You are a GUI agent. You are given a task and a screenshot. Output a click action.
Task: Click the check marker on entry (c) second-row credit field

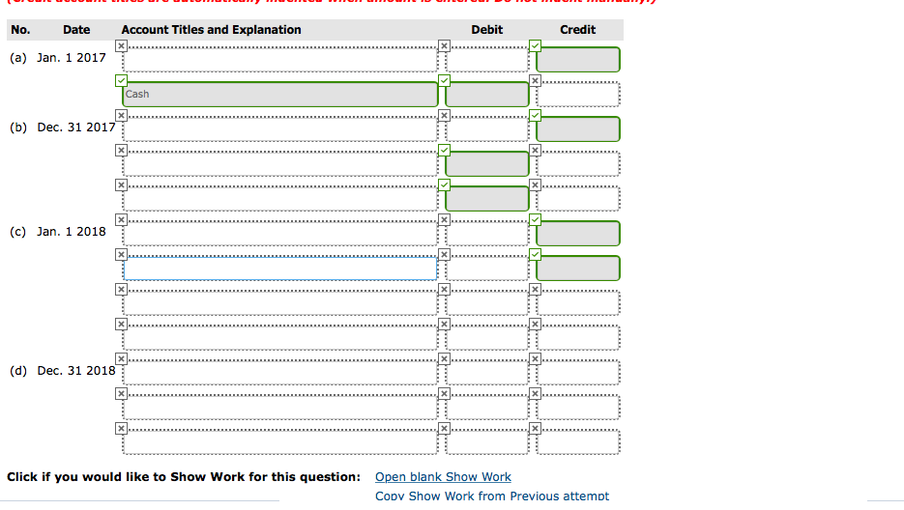(535, 255)
